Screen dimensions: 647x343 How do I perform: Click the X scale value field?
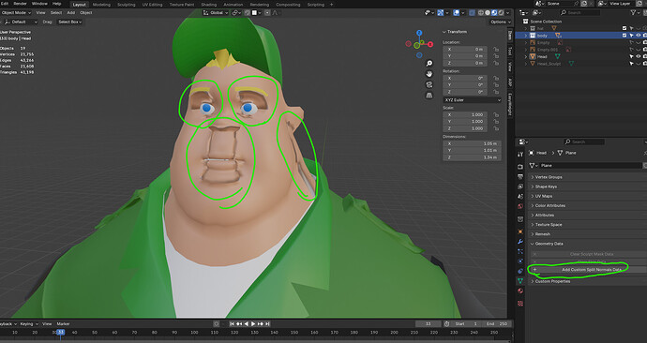[x=466, y=114]
